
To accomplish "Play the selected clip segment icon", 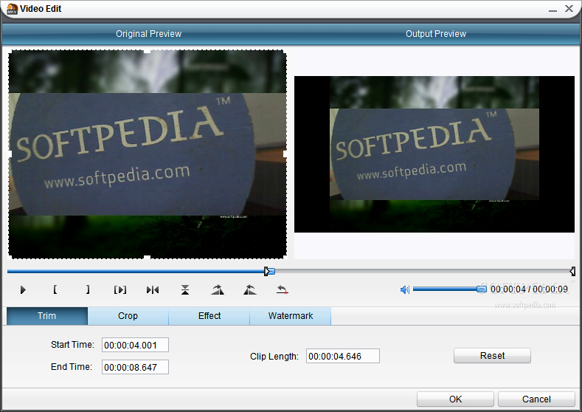I will tap(120, 289).
